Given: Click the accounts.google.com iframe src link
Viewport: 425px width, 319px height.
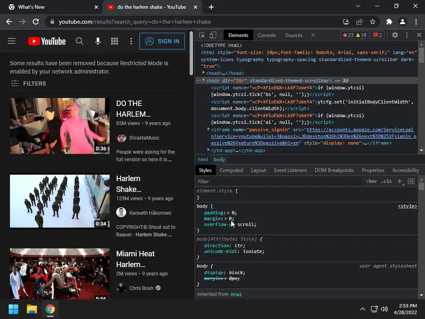Looking at the screenshot, I should pyautogui.click(x=314, y=136).
